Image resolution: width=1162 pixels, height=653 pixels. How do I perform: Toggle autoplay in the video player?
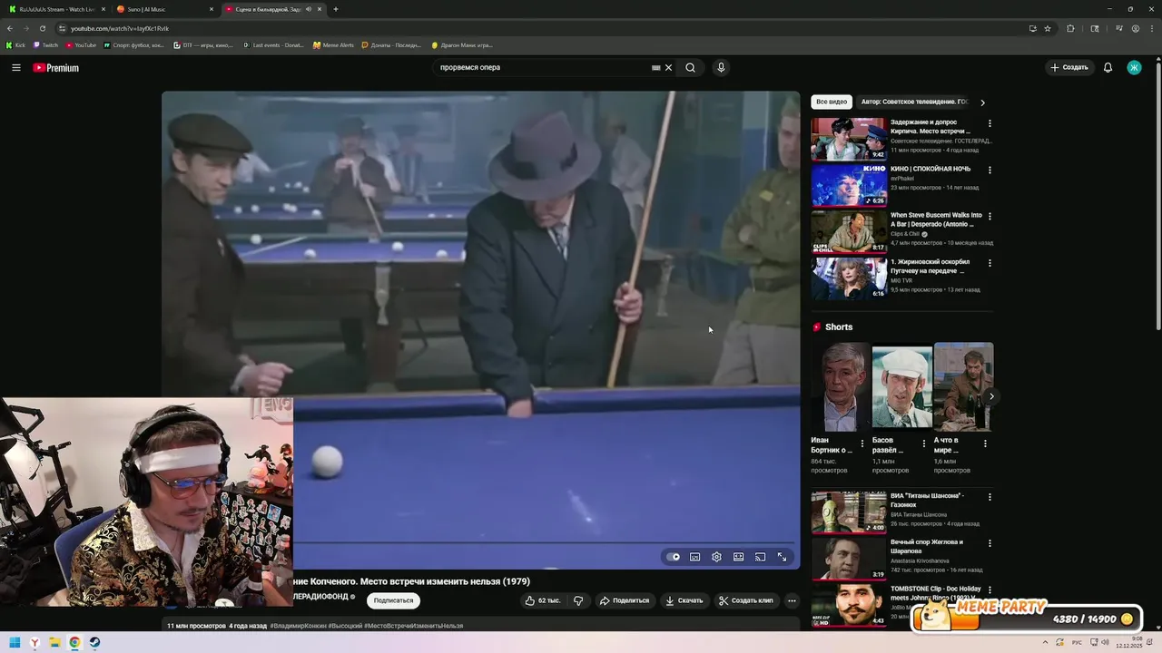pyautogui.click(x=674, y=557)
